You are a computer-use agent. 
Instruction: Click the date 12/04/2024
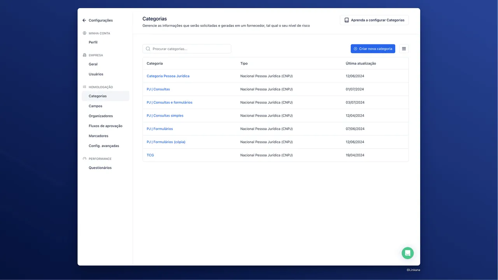click(x=355, y=116)
